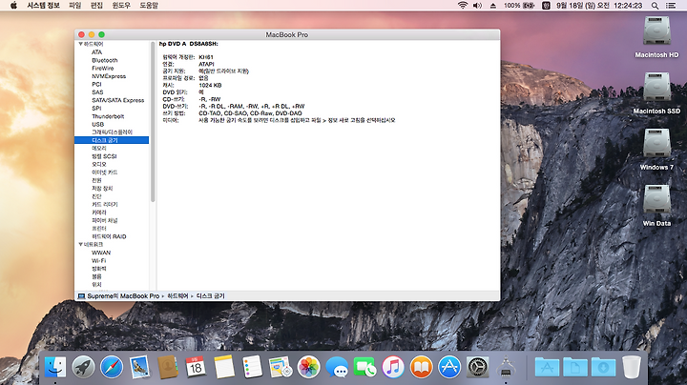The image size is (687, 385).
Task: Open FaceTime green camera icon
Action: pos(364,367)
